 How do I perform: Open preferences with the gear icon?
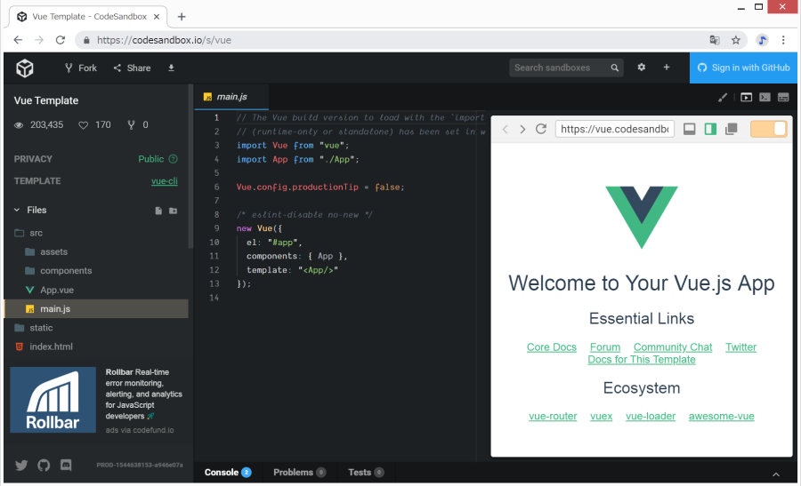pos(642,68)
